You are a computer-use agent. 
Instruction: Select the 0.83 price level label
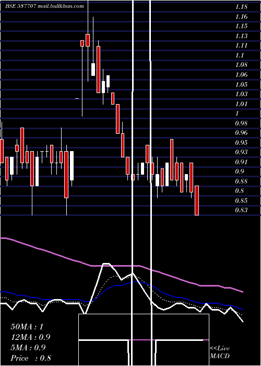pyautogui.click(x=241, y=210)
